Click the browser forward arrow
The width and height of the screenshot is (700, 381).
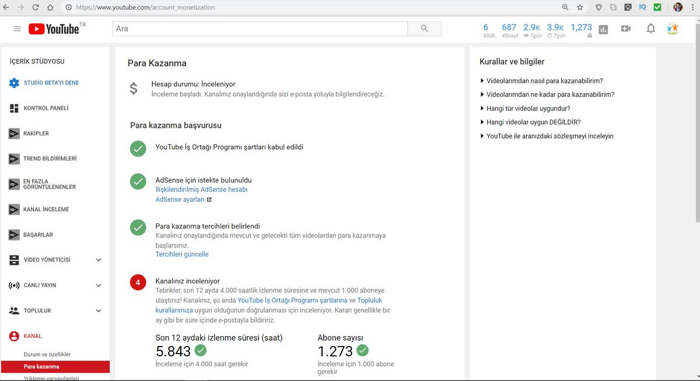[21, 8]
